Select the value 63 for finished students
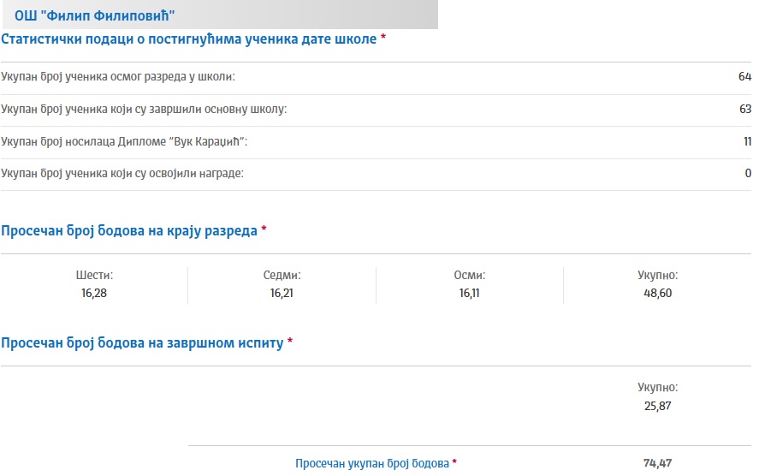This screenshot has height=476, width=765. click(x=745, y=109)
